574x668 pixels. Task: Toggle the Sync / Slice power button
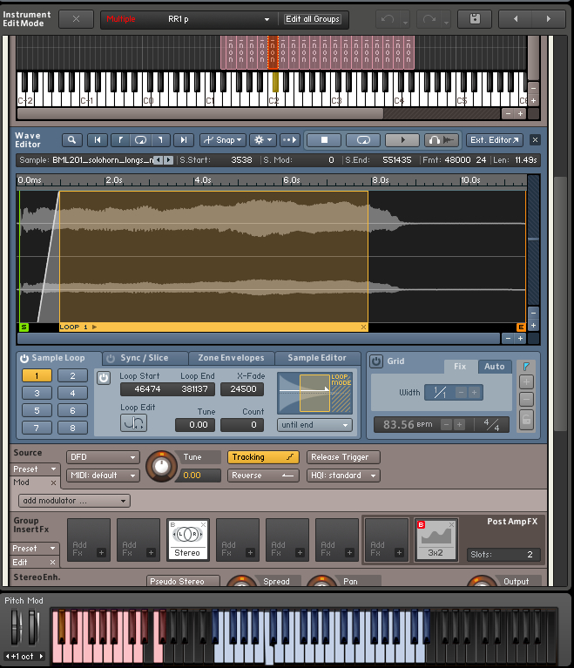point(111,358)
